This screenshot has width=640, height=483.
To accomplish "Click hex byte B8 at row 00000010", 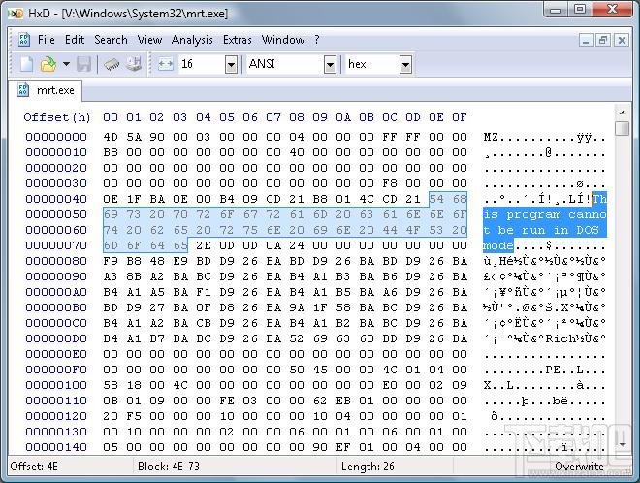I will coord(111,152).
